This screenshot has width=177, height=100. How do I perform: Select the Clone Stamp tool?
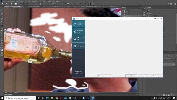(2, 24)
